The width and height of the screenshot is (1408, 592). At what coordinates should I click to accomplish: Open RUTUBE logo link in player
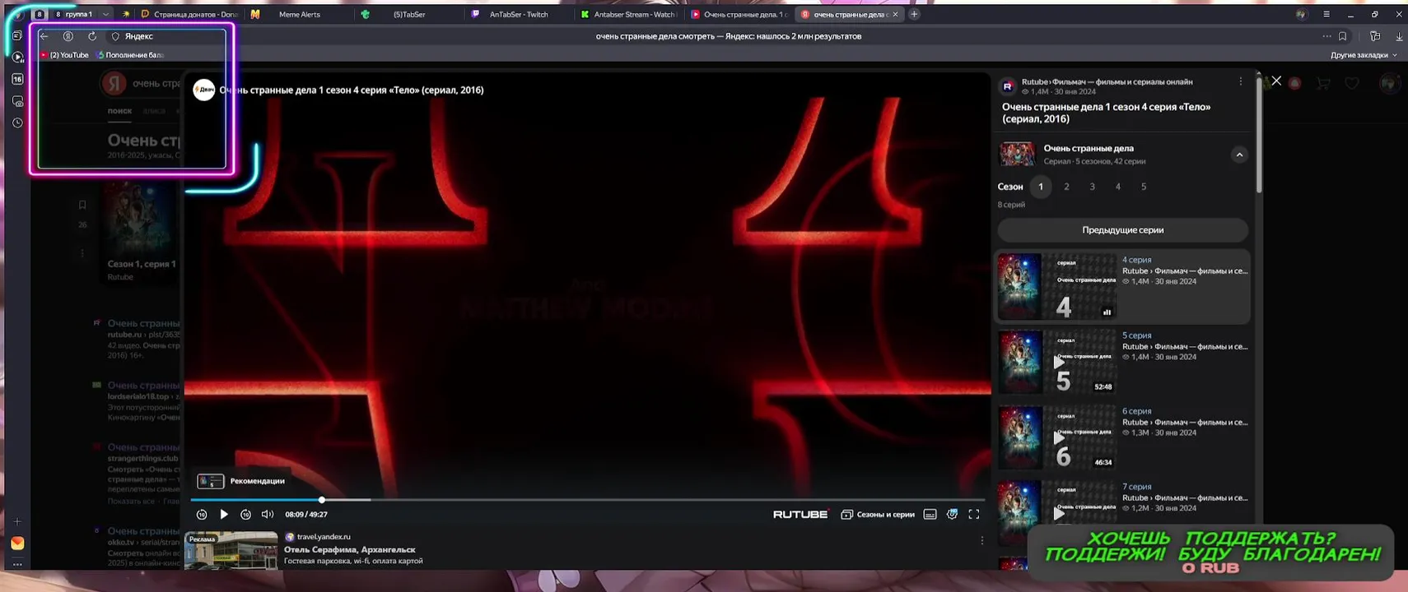click(800, 514)
